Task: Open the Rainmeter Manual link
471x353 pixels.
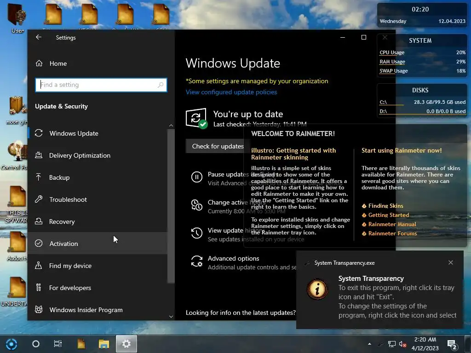Action: [392, 224]
